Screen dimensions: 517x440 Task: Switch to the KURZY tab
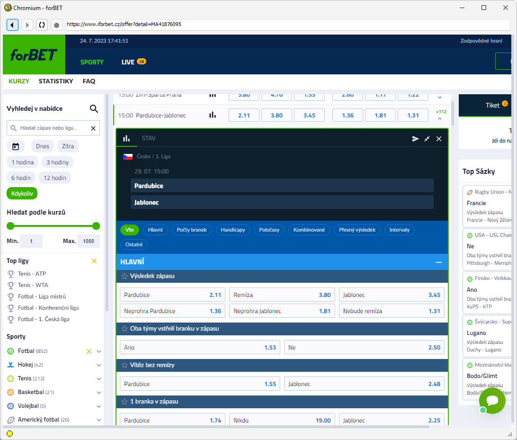pyautogui.click(x=19, y=81)
